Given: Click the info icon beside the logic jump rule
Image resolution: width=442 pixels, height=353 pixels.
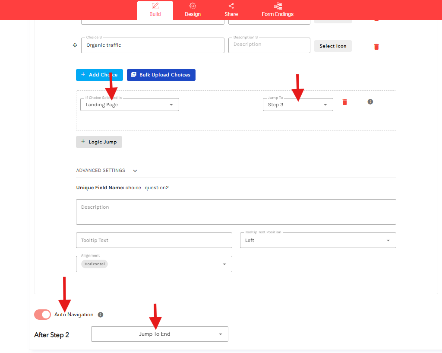Looking at the screenshot, I should 370,102.
